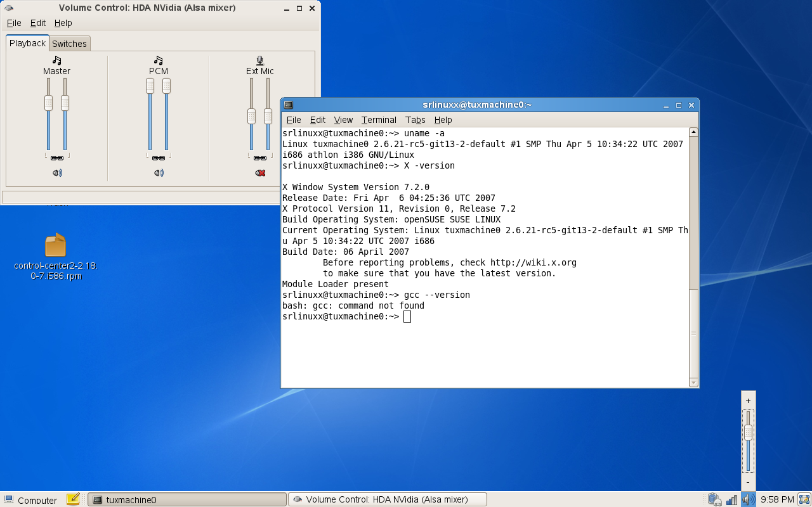
Task: Click "Module Loader present" line
Action: [x=336, y=284]
